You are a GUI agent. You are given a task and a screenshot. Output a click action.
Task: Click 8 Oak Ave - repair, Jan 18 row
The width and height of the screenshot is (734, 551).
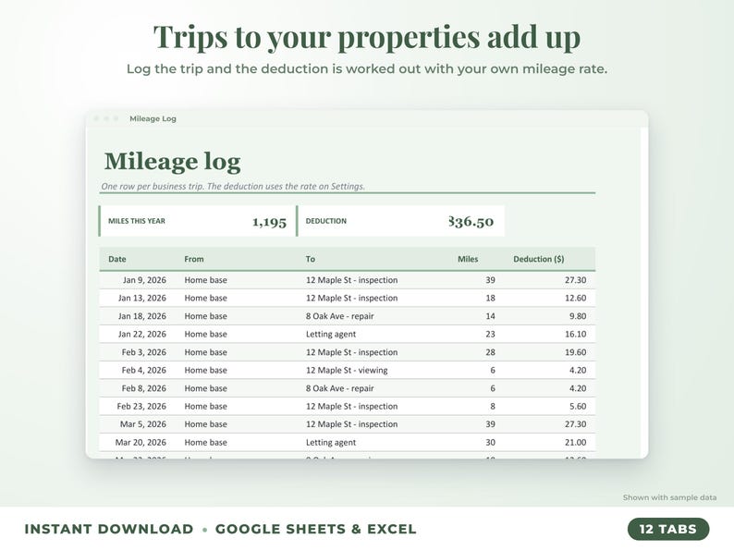(x=340, y=316)
